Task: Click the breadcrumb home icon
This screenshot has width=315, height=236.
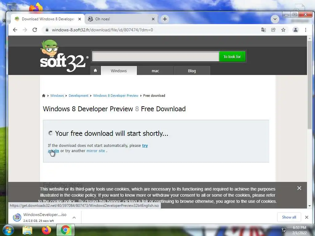Action: 44,96
